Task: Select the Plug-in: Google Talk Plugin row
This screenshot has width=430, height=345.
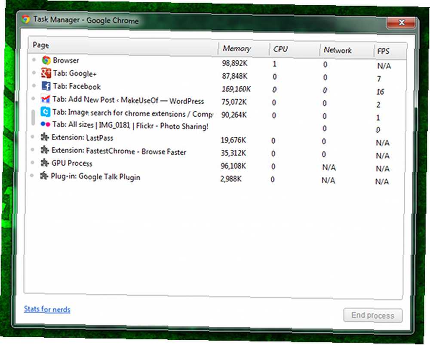Action: tap(216, 178)
